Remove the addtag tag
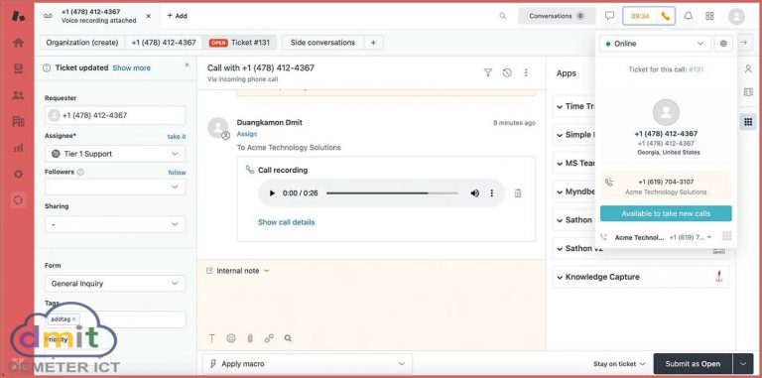Screen dimensions: 762x378 pos(73,319)
